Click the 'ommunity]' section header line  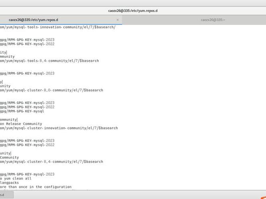pyautogui.click(x=9, y=119)
